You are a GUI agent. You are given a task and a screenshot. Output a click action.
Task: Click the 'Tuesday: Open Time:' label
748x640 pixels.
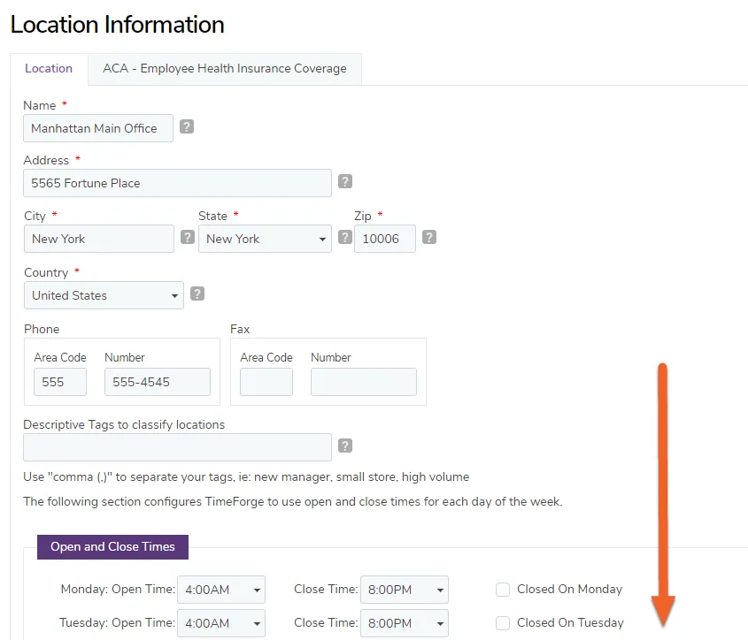point(118,623)
